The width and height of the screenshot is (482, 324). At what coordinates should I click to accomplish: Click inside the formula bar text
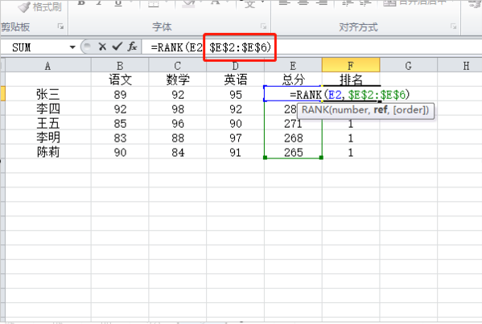pos(211,47)
